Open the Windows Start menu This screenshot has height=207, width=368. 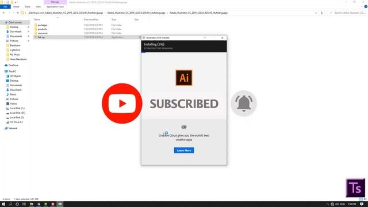coord(3,204)
